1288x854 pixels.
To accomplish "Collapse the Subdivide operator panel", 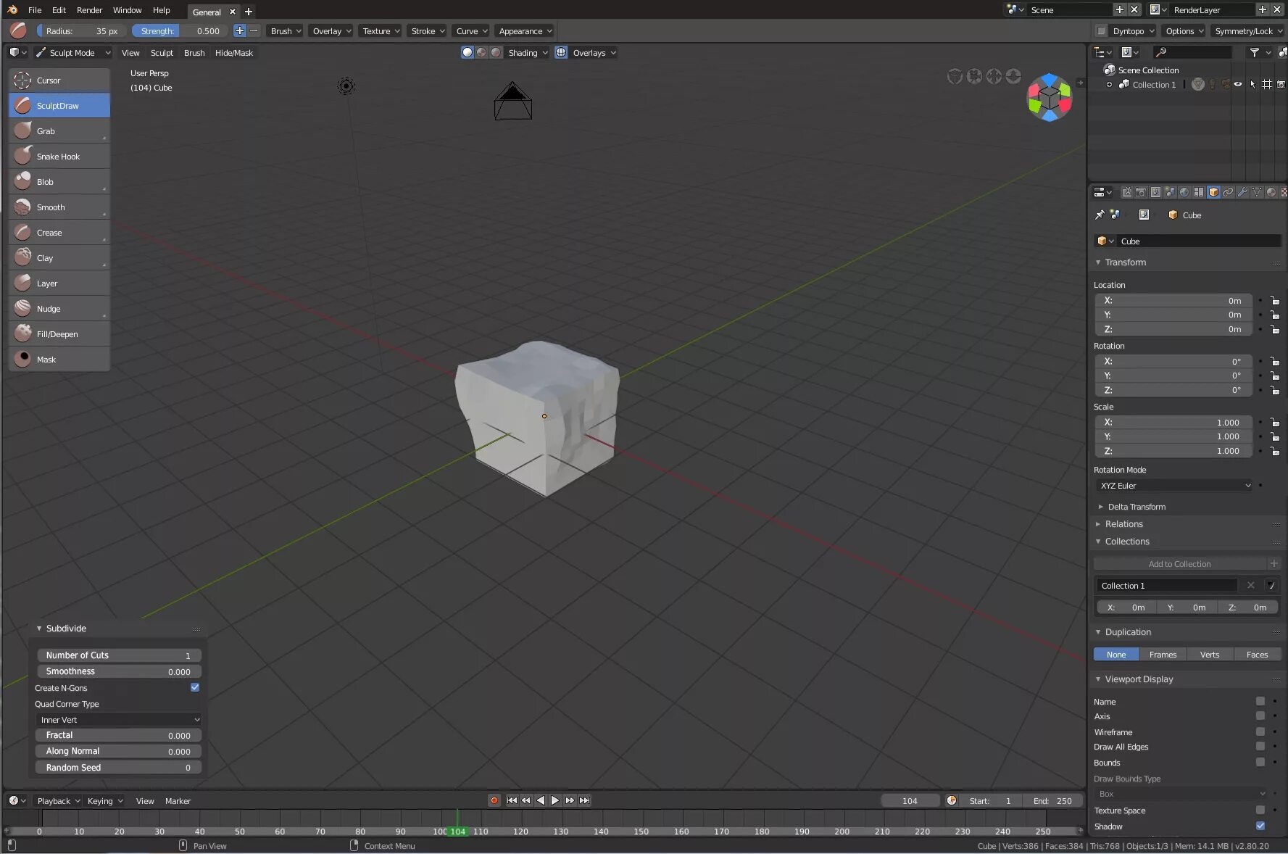I will click(x=39, y=629).
